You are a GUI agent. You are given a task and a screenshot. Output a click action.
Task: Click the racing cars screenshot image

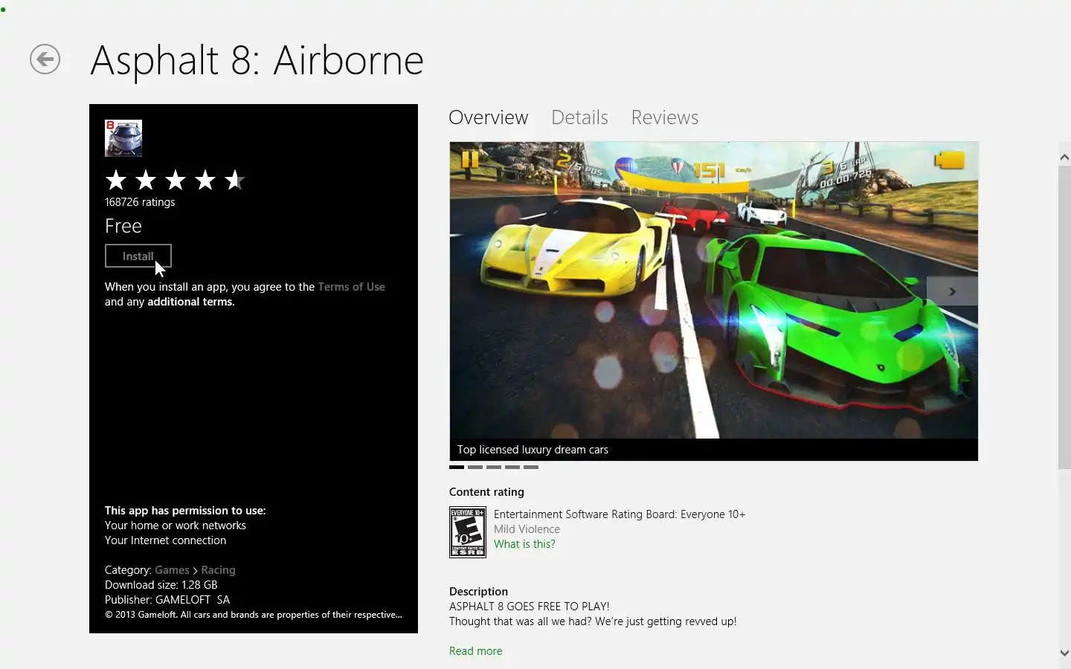tap(714, 290)
